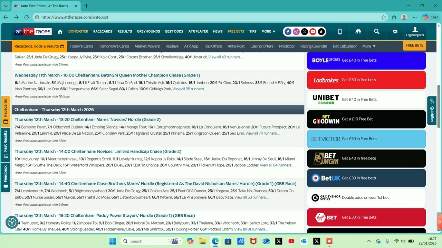
Task: Open Today's Cards tab
Action: point(81,46)
